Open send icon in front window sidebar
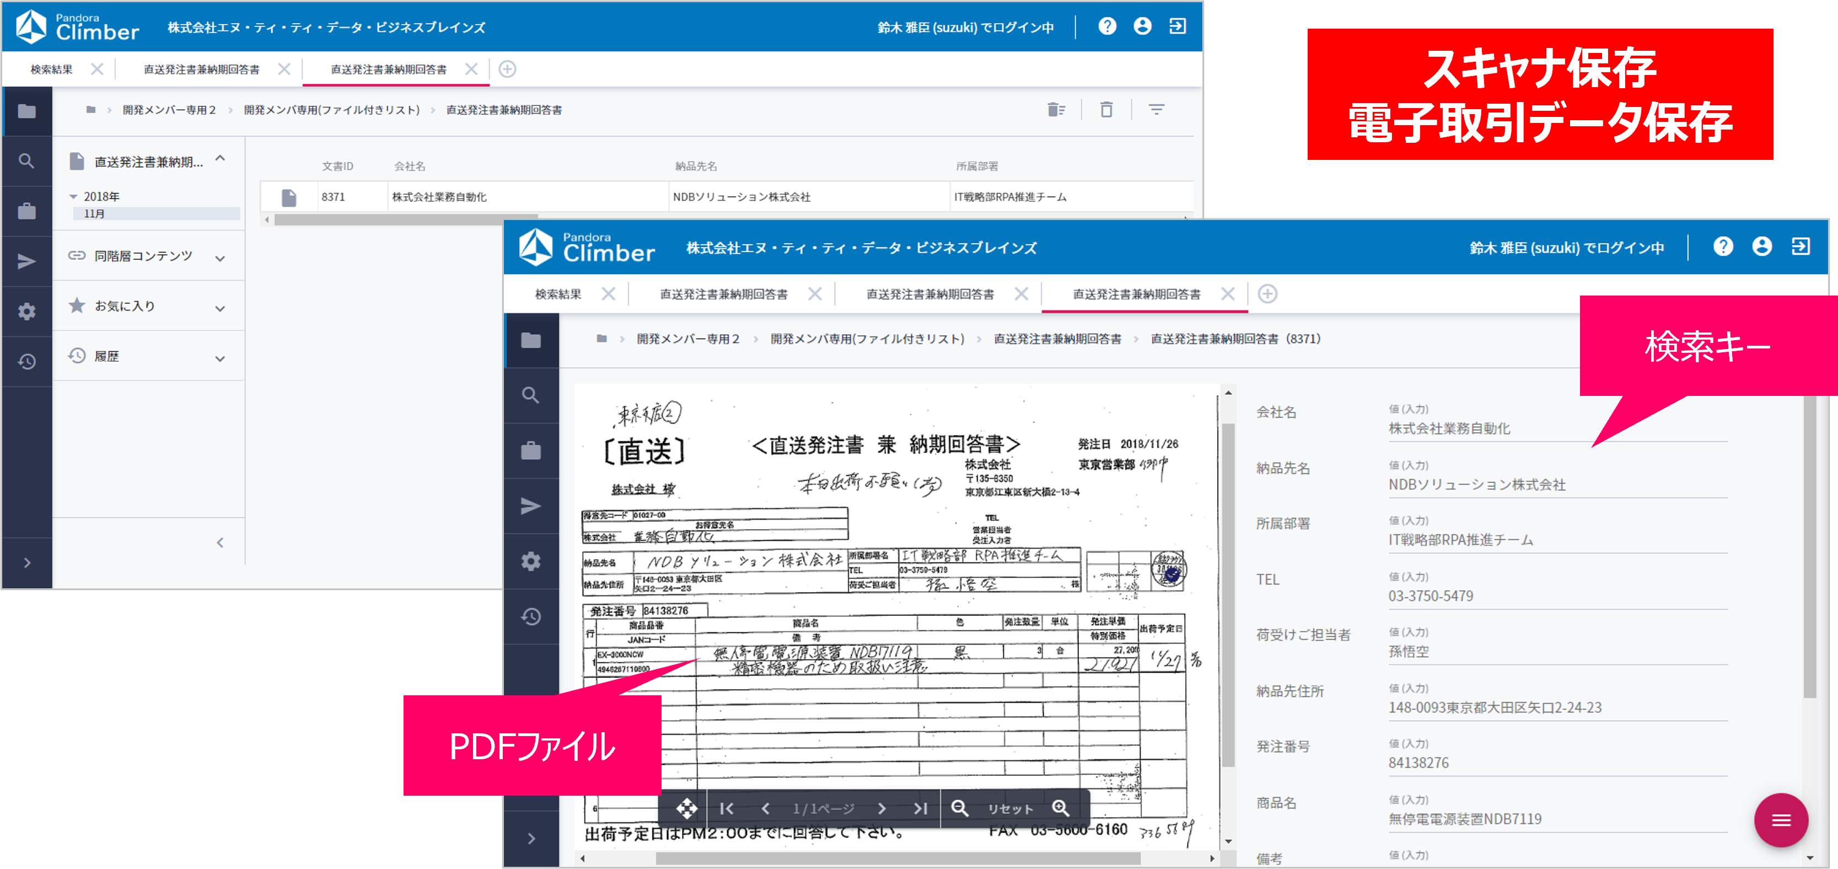The width and height of the screenshot is (1838, 869). click(531, 506)
